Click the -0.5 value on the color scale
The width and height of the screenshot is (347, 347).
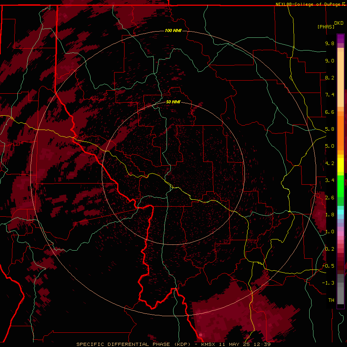328,266
